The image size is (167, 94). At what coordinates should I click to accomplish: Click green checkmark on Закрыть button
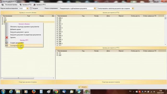(79, 87)
